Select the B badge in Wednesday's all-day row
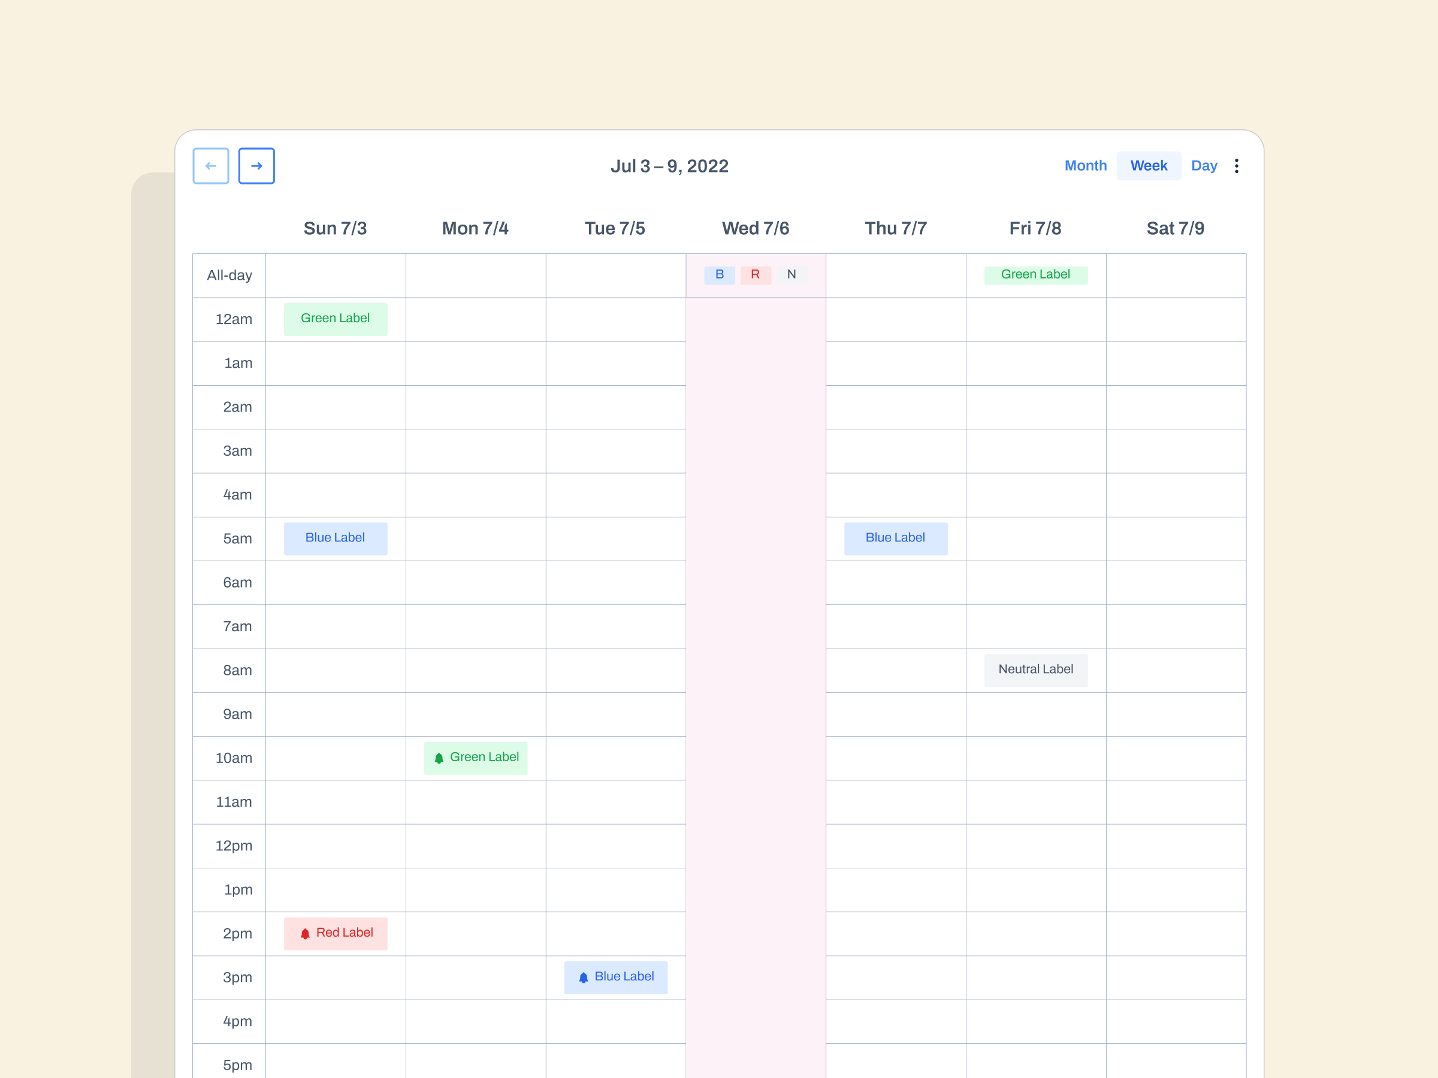 pos(719,274)
